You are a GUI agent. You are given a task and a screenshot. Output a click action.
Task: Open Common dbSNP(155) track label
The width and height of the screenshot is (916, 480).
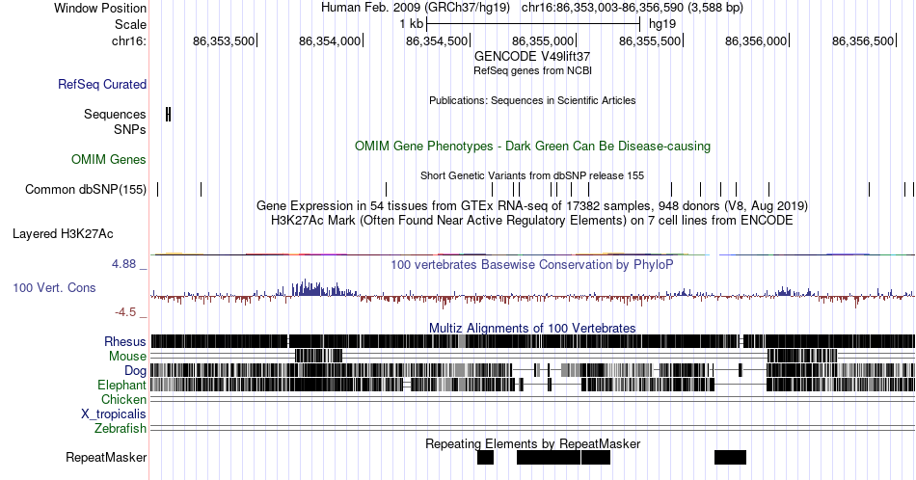tap(86, 189)
